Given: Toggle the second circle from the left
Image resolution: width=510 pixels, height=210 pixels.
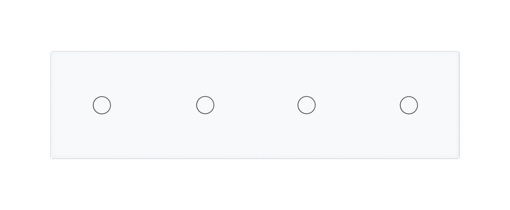Looking at the screenshot, I should click(x=205, y=105).
